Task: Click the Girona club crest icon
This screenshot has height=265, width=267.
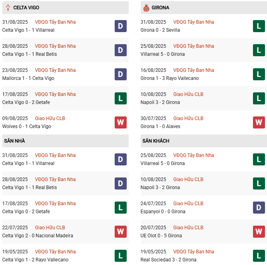Action: click(x=146, y=8)
